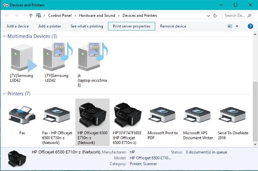Image resolution: width=258 pixels, height=171 pixels.
Task: Open recent locations dropdown arrow
Action: click(24, 15)
